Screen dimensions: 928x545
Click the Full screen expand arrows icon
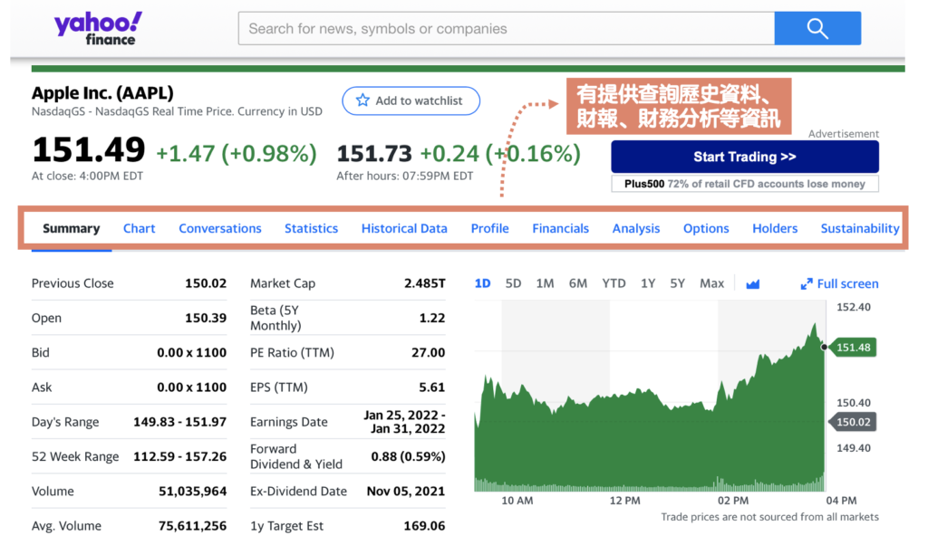pos(806,284)
